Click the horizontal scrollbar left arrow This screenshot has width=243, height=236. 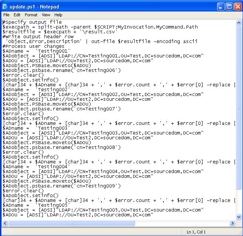(x=5, y=223)
